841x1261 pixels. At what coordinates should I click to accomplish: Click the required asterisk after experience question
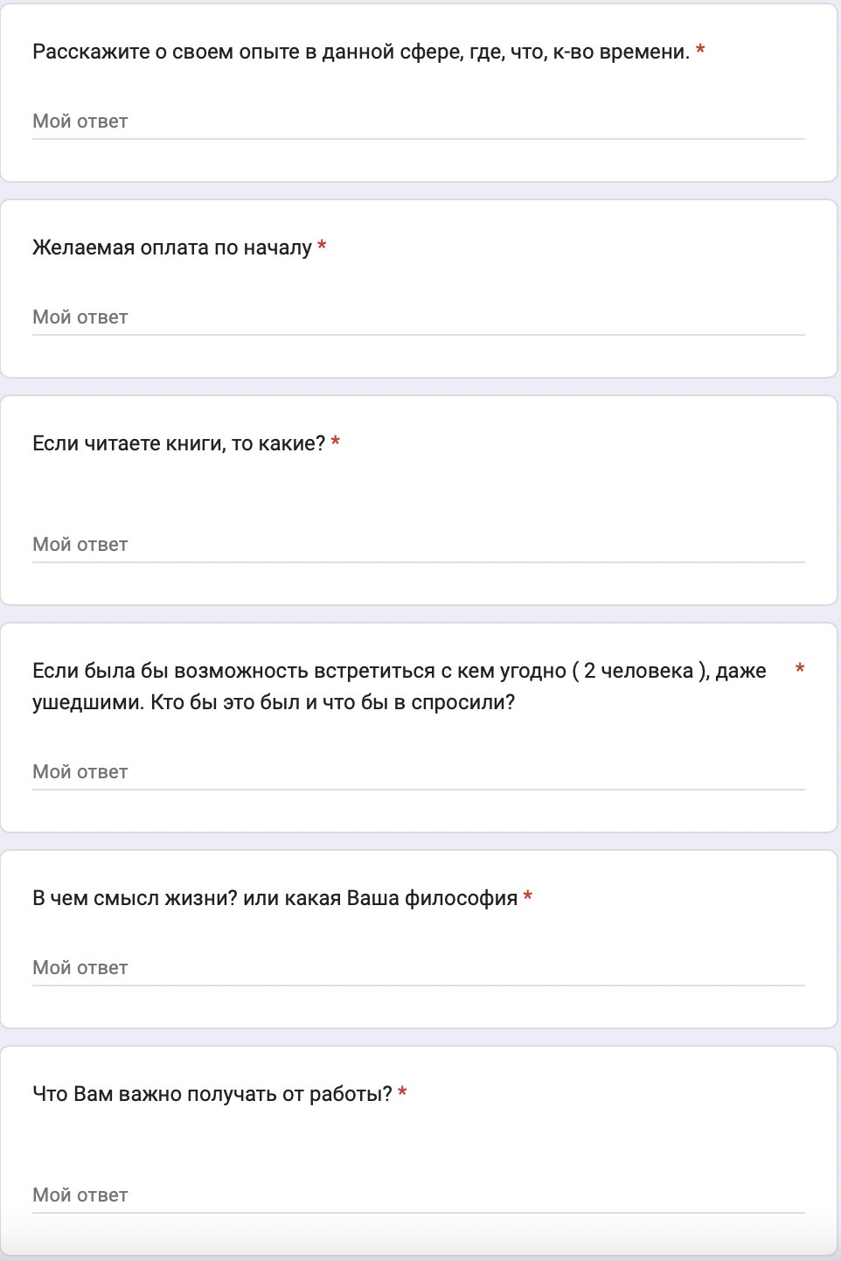(700, 52)
